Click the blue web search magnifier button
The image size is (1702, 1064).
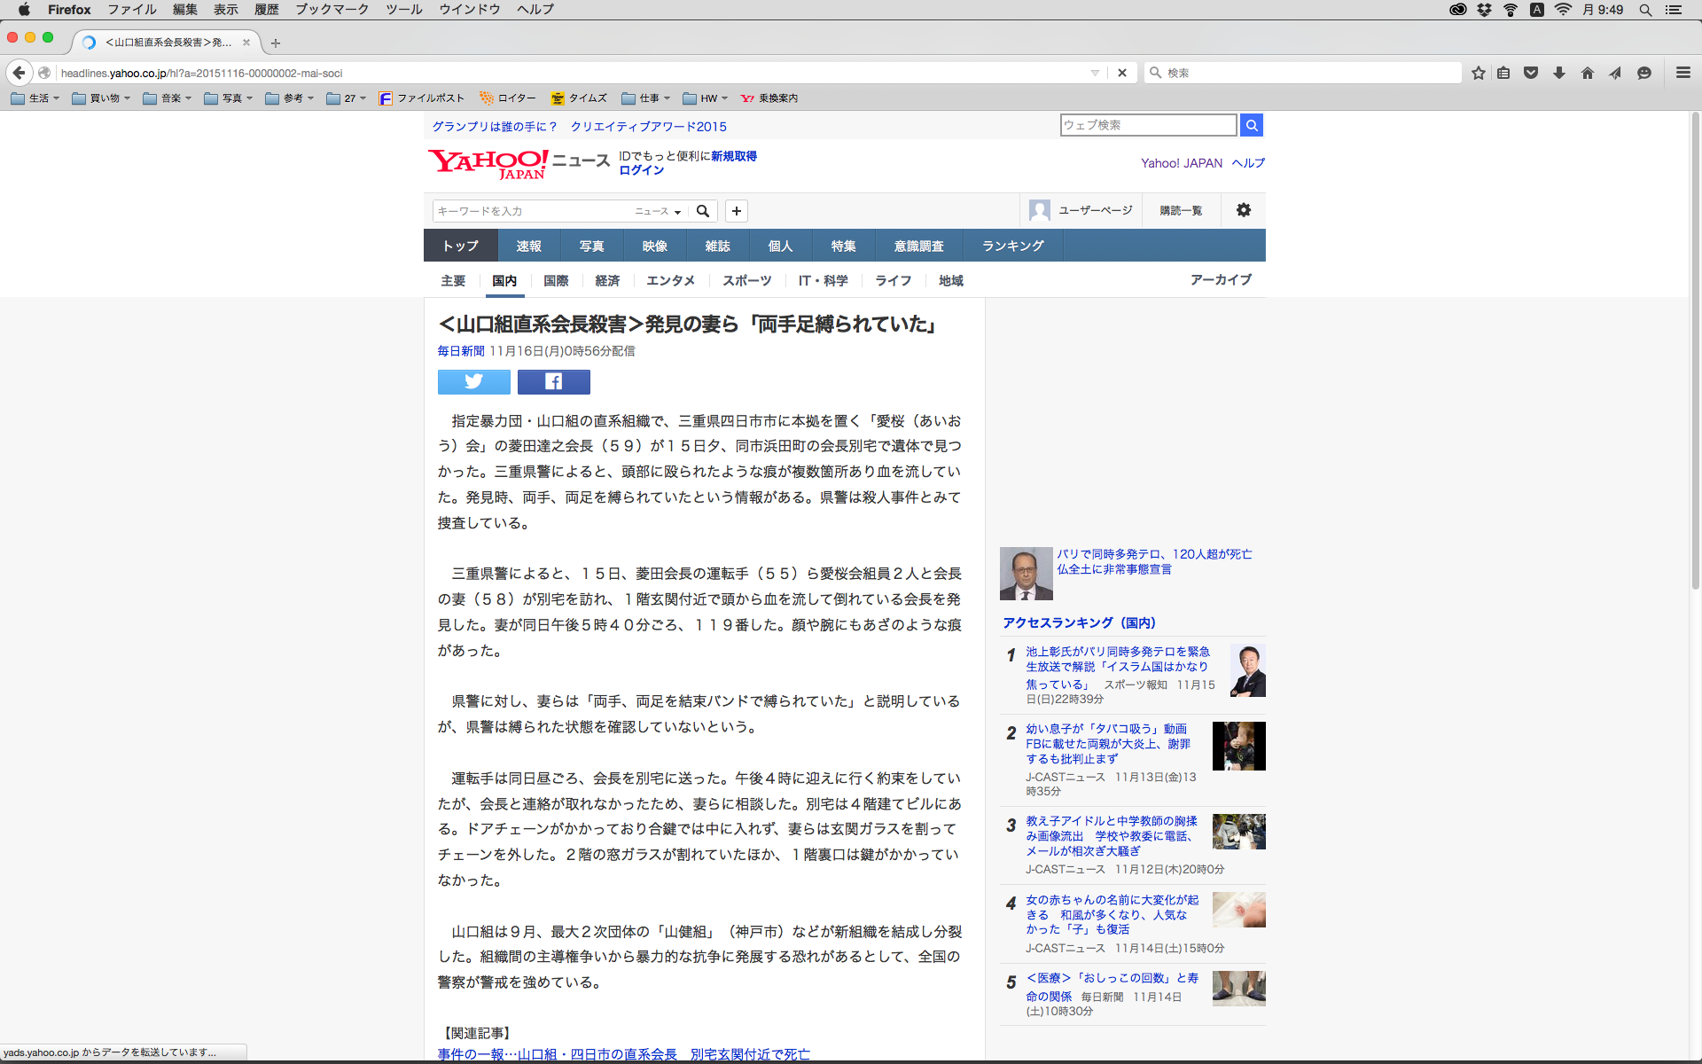click(1251, 125)
